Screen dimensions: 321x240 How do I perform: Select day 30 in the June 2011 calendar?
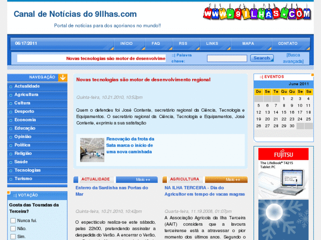(292, 126)
